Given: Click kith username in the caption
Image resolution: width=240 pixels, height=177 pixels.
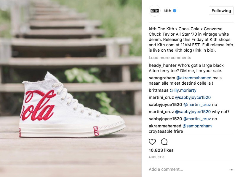Looking at the screenshot, I should pyautogui.click(x=153, y=29).
